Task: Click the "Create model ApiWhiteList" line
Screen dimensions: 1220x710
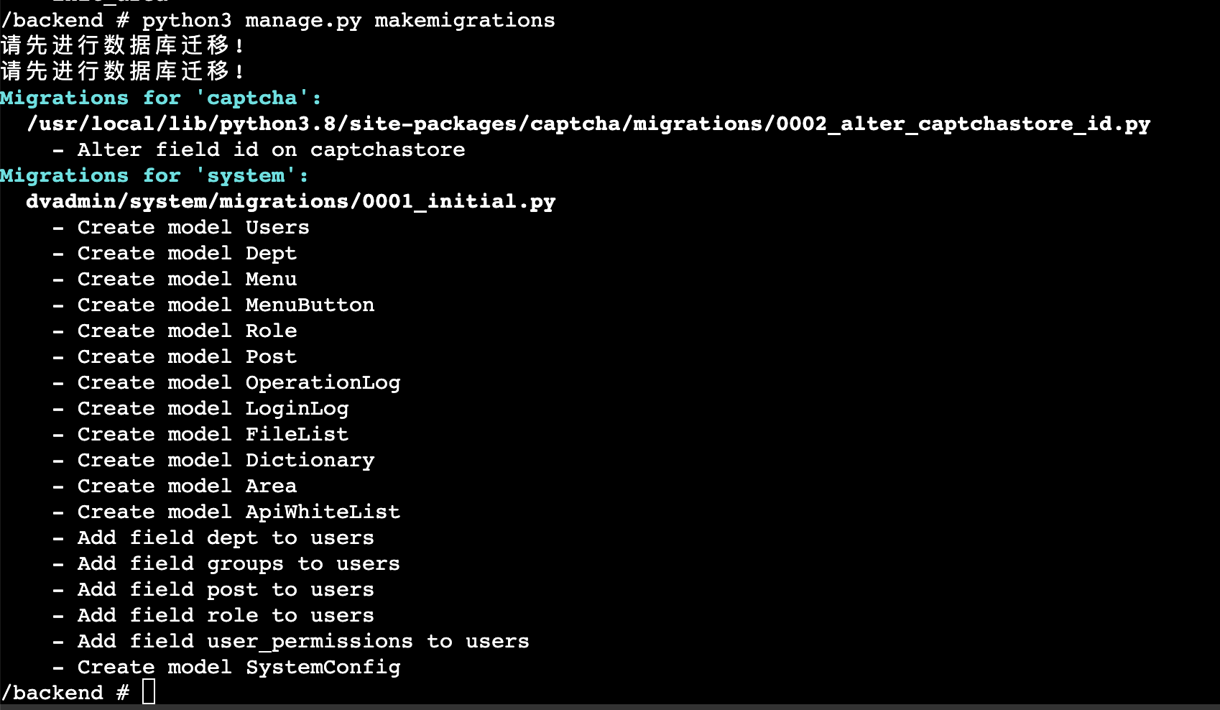Action: [226, 512]
